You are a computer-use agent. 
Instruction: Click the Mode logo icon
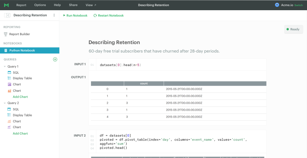pyautogui.click(x=7, y=5)
